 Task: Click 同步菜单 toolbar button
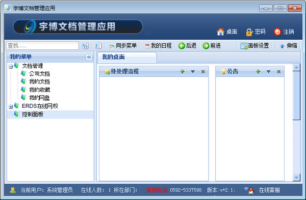point(123,46)
